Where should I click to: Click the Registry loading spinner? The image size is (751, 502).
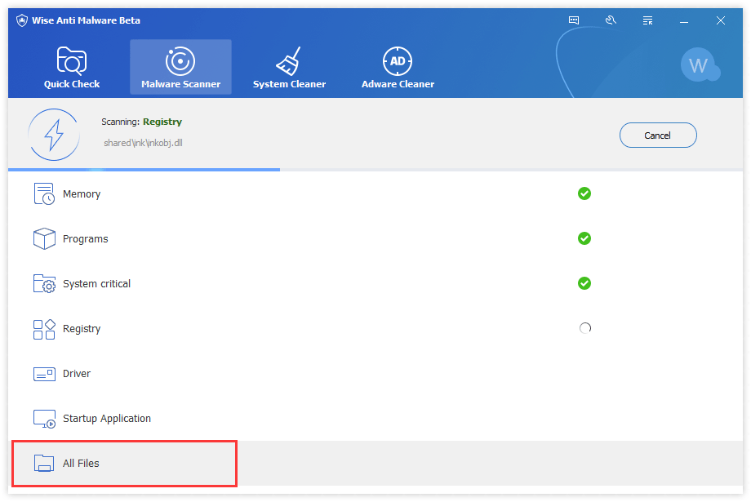[x=584, y=328]
